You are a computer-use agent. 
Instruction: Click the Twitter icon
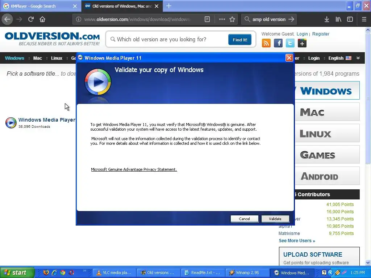coord(290,43)
